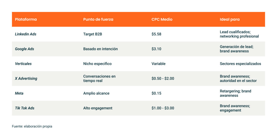Select the Linkedin Ads row label

(x=25, y=34)
